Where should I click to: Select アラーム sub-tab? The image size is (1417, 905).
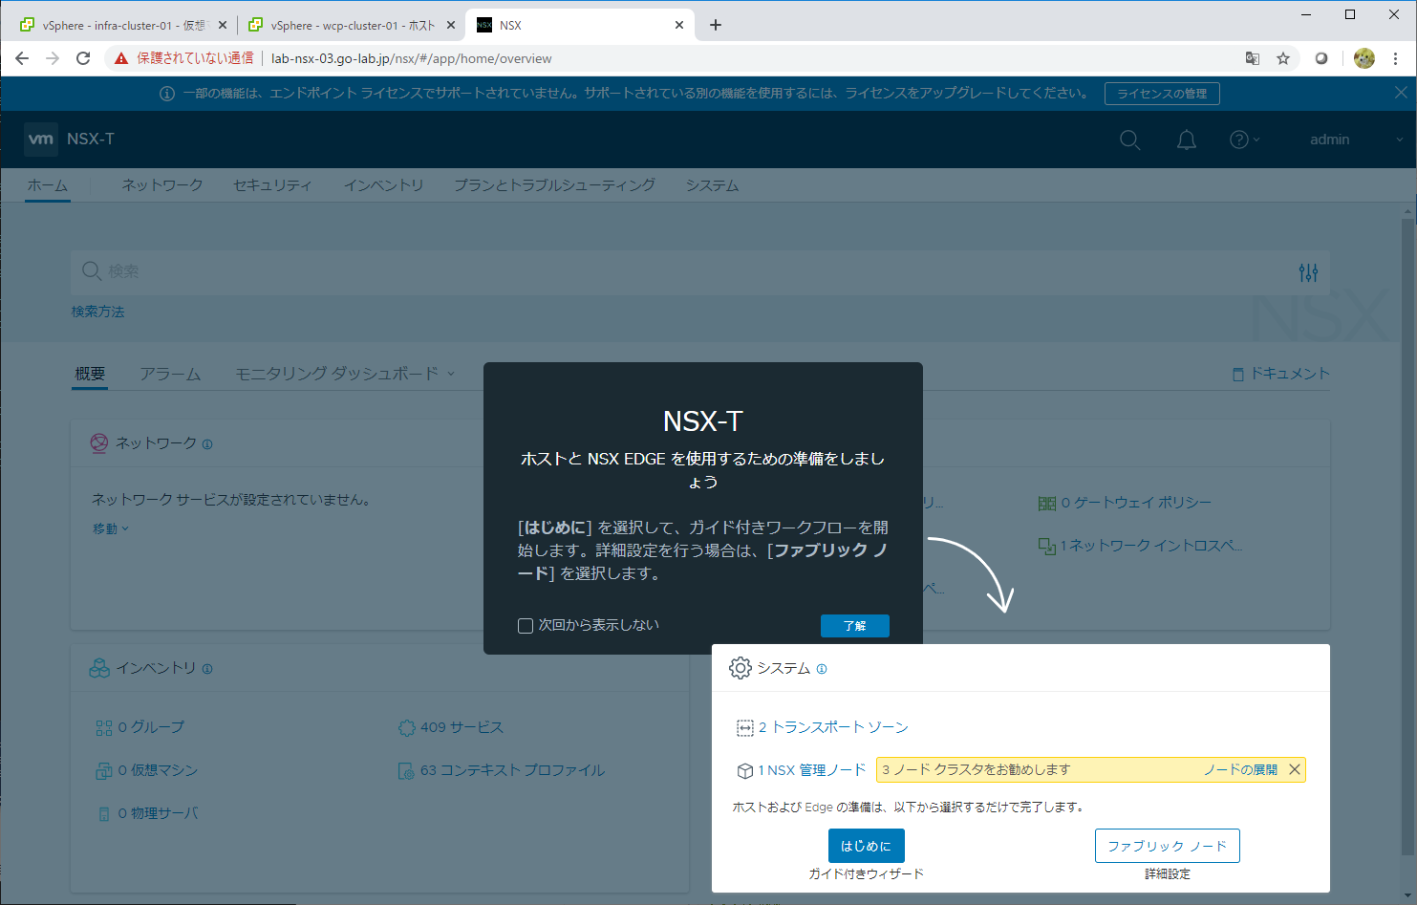pyautogui.click(x=170, y=374)
